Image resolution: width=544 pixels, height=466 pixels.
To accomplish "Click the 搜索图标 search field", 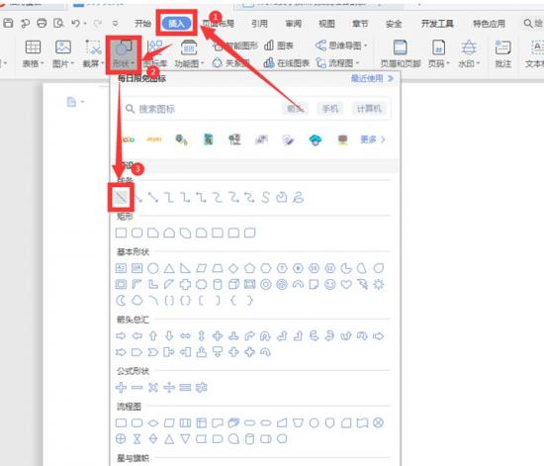I will 201,109.
